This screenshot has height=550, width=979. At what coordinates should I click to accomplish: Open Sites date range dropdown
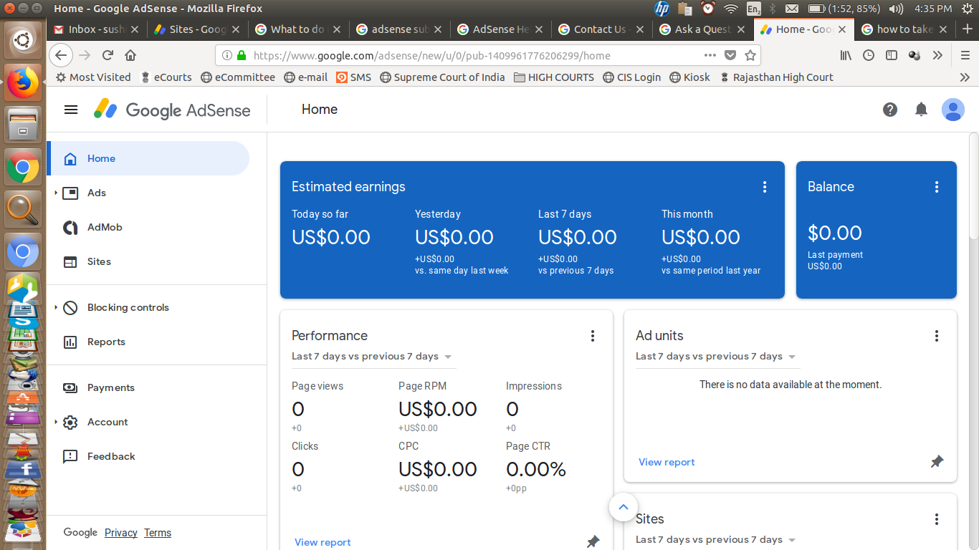coord(717,540)
